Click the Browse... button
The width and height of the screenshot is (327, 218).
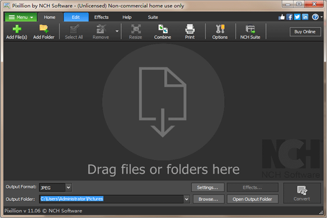pyautogui.click(x=208, y=199)
